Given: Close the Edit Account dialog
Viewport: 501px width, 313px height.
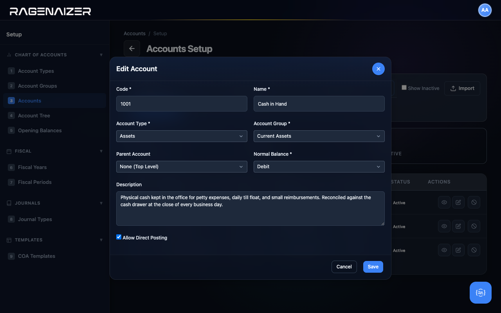Looking at the screenshot, I should 378,69.
